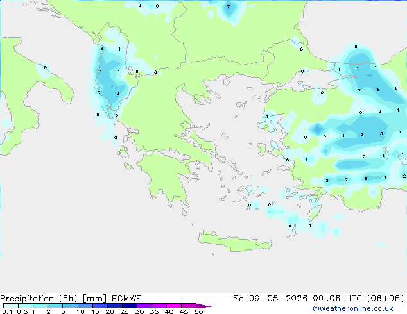
Task: Click the 35–40 mm magenta legend swatch
Action: point(159,306)
